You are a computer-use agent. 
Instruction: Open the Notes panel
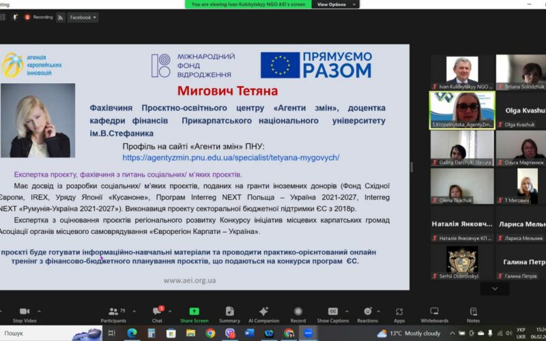point(473,312)
